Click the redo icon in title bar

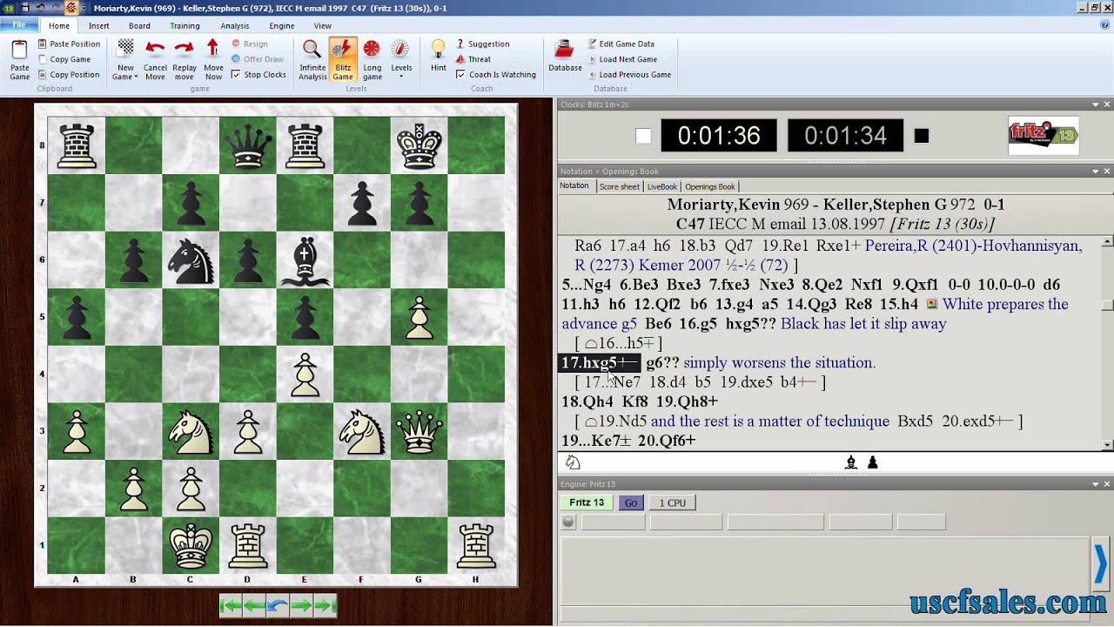click(54, 8)
